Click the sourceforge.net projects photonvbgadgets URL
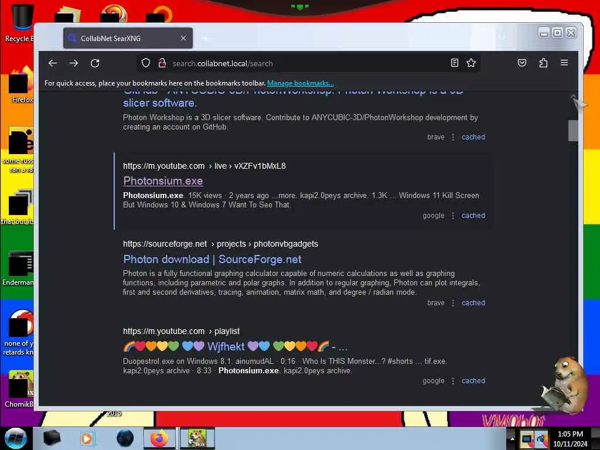This screenshot has width=600, height=450. tap(220, 244)
